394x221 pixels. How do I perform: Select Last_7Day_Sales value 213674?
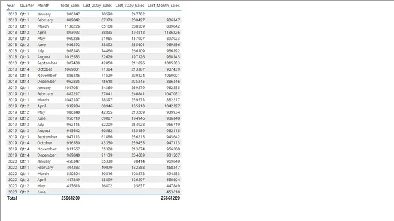tap(138, 149)
